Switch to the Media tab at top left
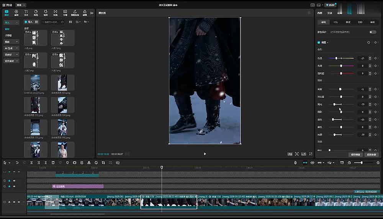This screenshot has height=219, width=383. pyautogui.click(x=7, y=13)
